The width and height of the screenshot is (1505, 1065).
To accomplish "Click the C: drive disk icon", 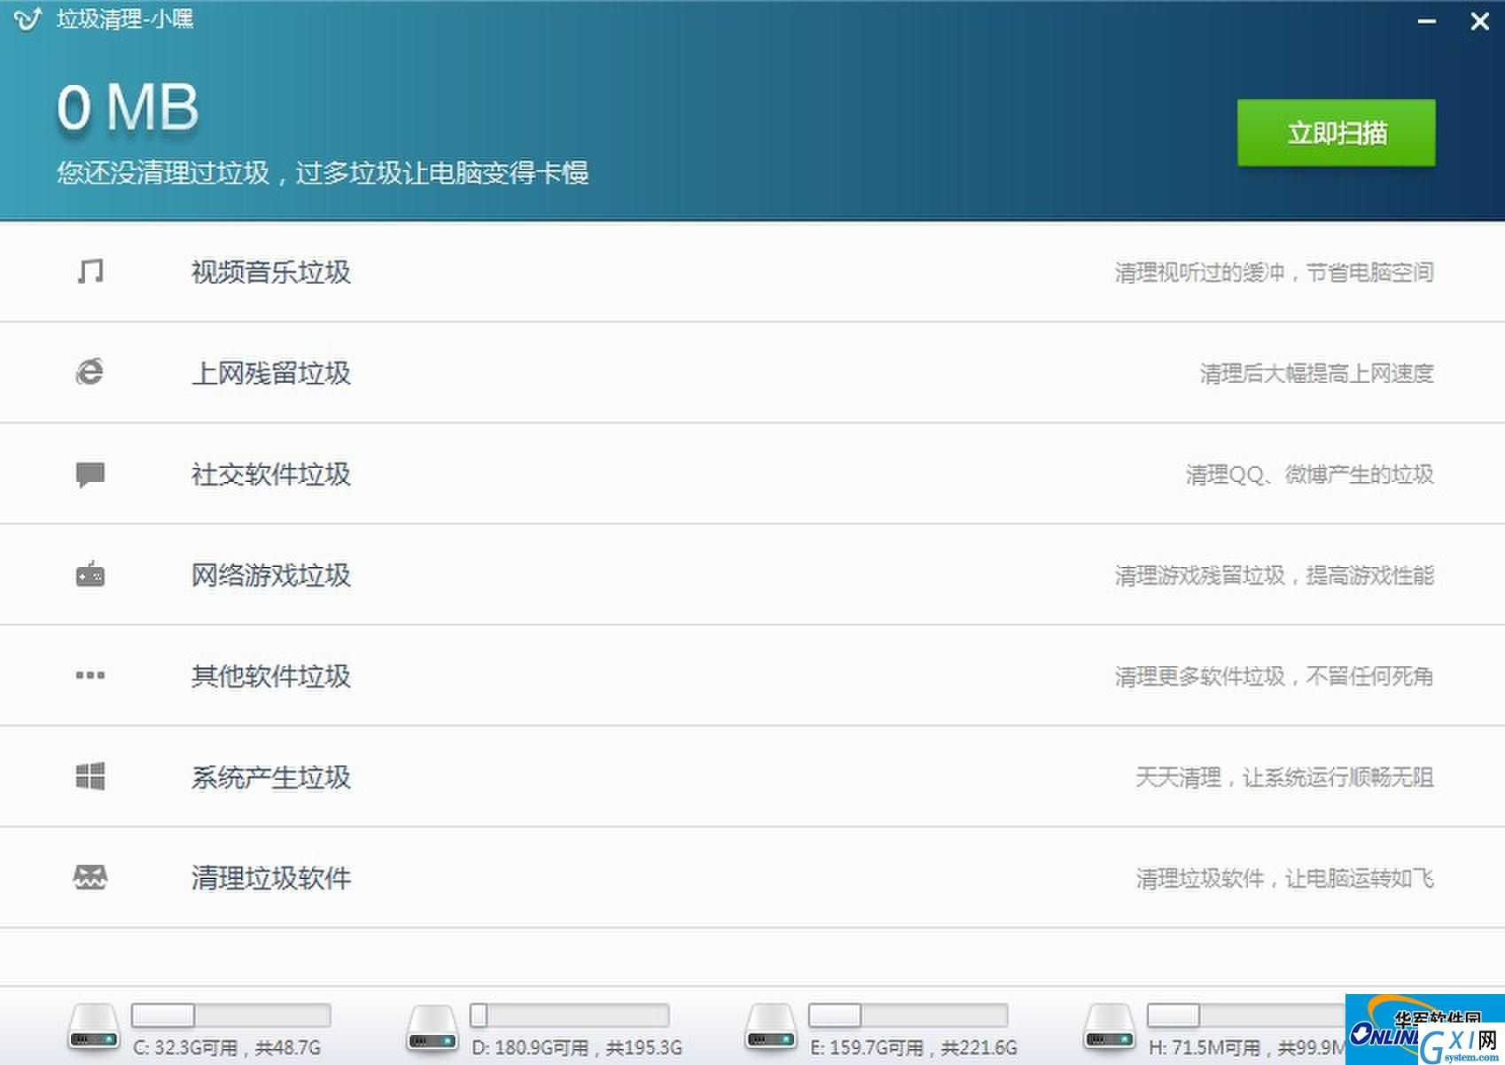I will [94, 1029].
